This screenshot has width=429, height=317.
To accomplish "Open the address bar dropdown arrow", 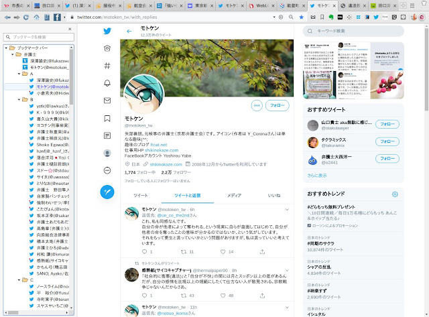I will point(274,17).
